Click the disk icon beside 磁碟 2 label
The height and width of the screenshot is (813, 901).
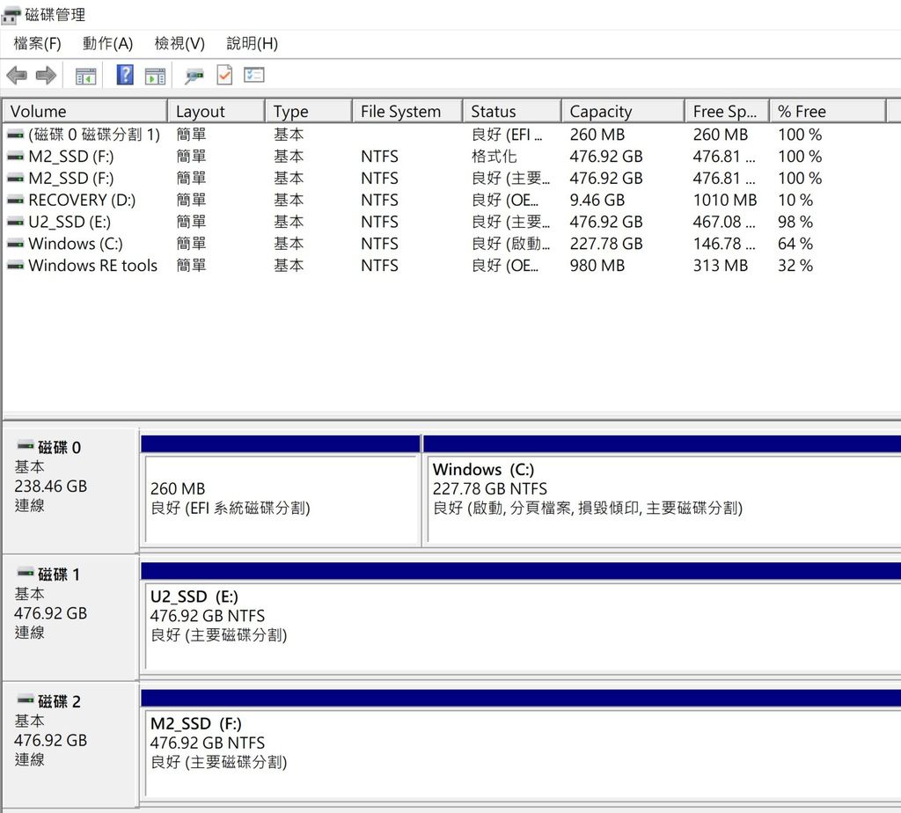[26, 699]
